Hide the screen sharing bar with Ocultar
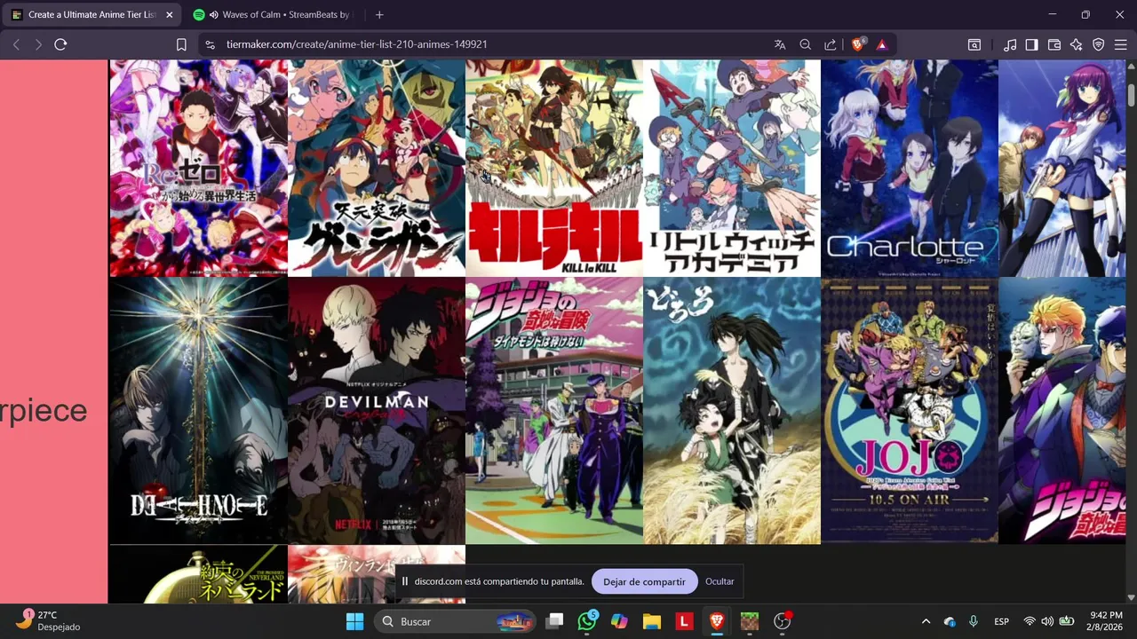The image size is (1137, 639). coord(720,581)
